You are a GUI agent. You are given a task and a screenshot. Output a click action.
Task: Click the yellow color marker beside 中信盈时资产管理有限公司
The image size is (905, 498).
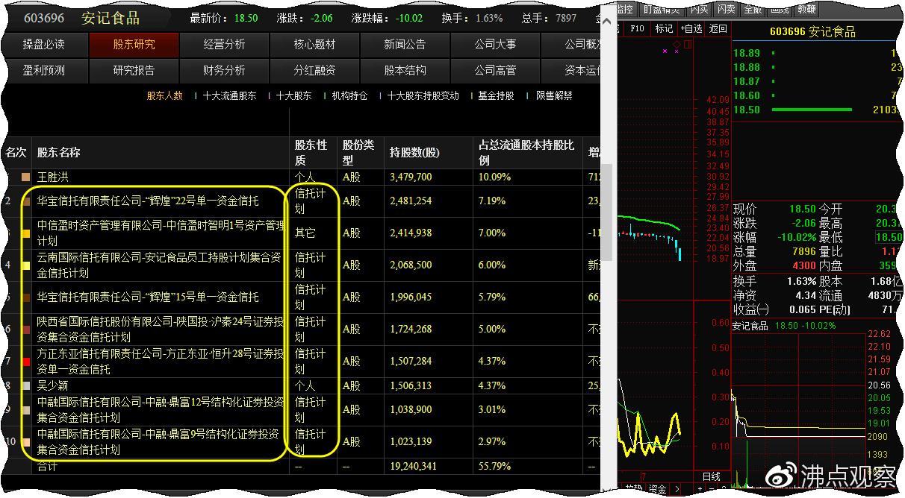click(26, 233)
